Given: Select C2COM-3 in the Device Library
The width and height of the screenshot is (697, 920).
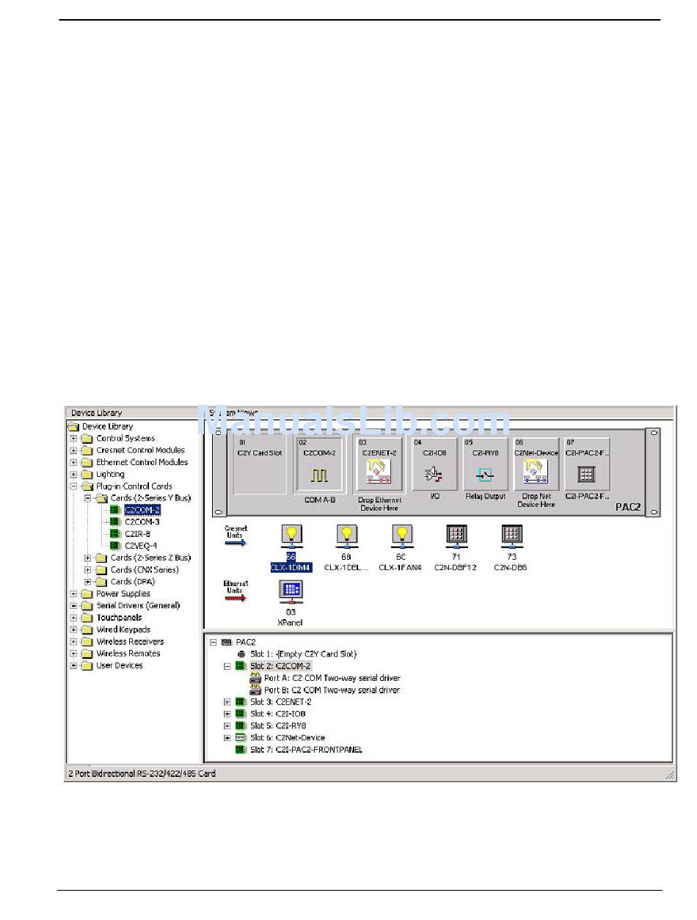Looking at the screenshot, I should [x=142, y=522].
